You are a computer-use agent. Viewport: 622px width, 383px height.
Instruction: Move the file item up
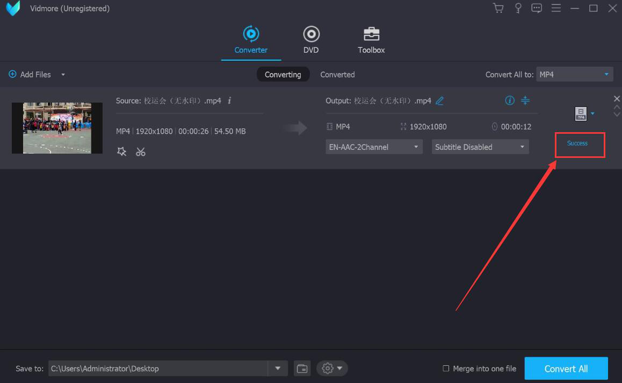(x=617, y=107)
